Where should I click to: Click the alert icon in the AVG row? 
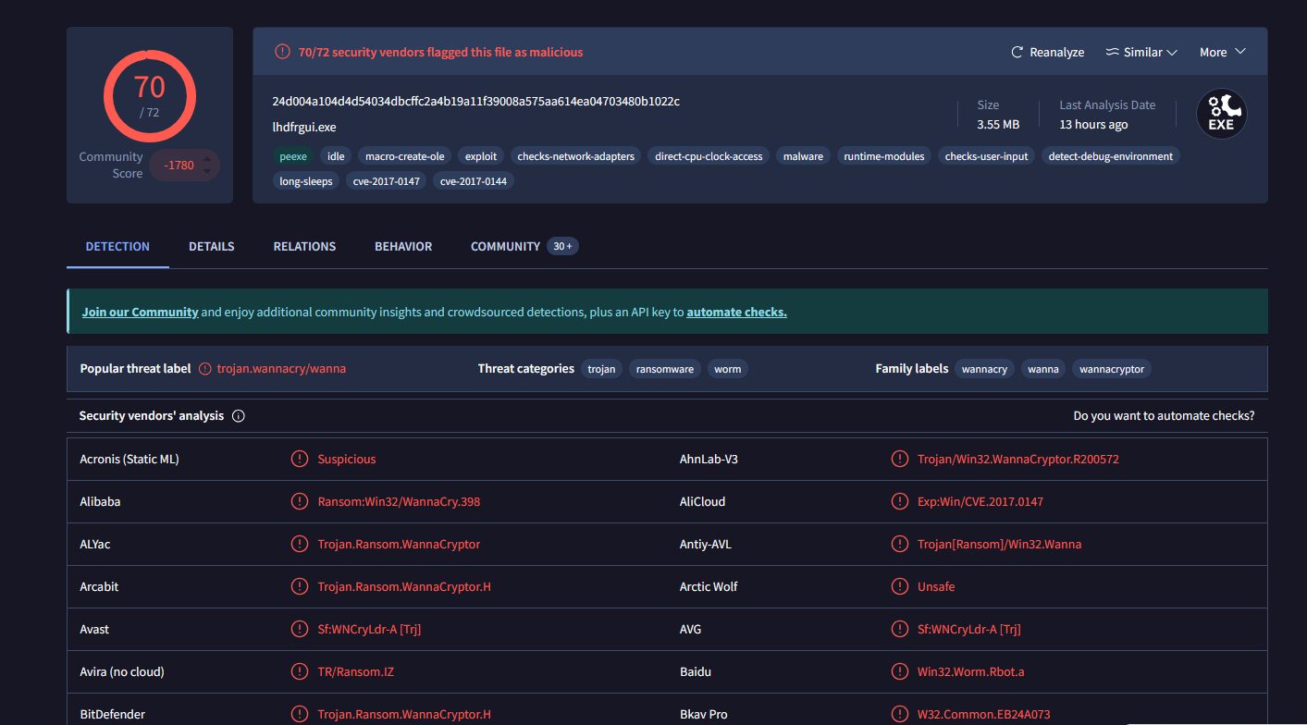(899, 629)
